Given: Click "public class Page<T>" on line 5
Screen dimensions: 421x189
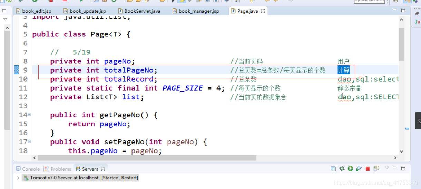Looking at the screenshot, I should 77,34.
